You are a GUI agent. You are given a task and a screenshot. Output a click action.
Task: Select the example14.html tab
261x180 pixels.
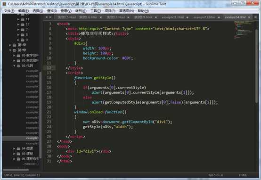tap(235, 17)
